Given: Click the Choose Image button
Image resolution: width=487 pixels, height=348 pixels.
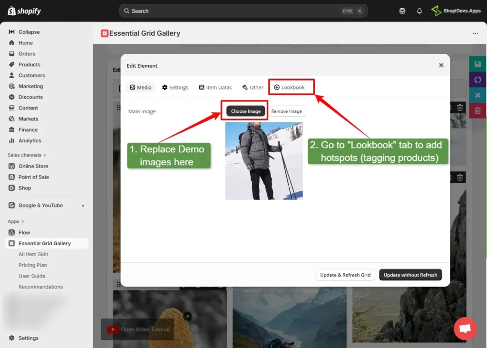Looking at the screenshot, I should pyautogui.click(x=245, y=111).
